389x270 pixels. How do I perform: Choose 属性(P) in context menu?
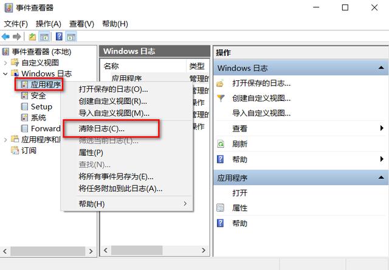pyautogui.click(x=127, y=153)
